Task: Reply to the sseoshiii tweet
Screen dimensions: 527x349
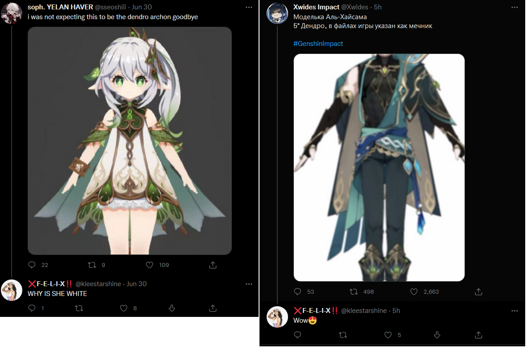Action: [32, 265]
